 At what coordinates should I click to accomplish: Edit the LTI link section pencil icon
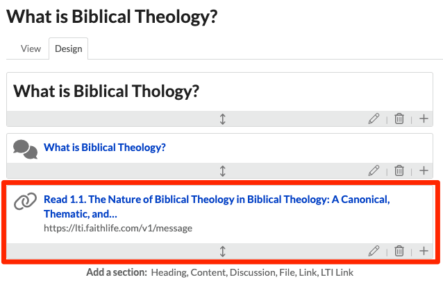[374, 251]
